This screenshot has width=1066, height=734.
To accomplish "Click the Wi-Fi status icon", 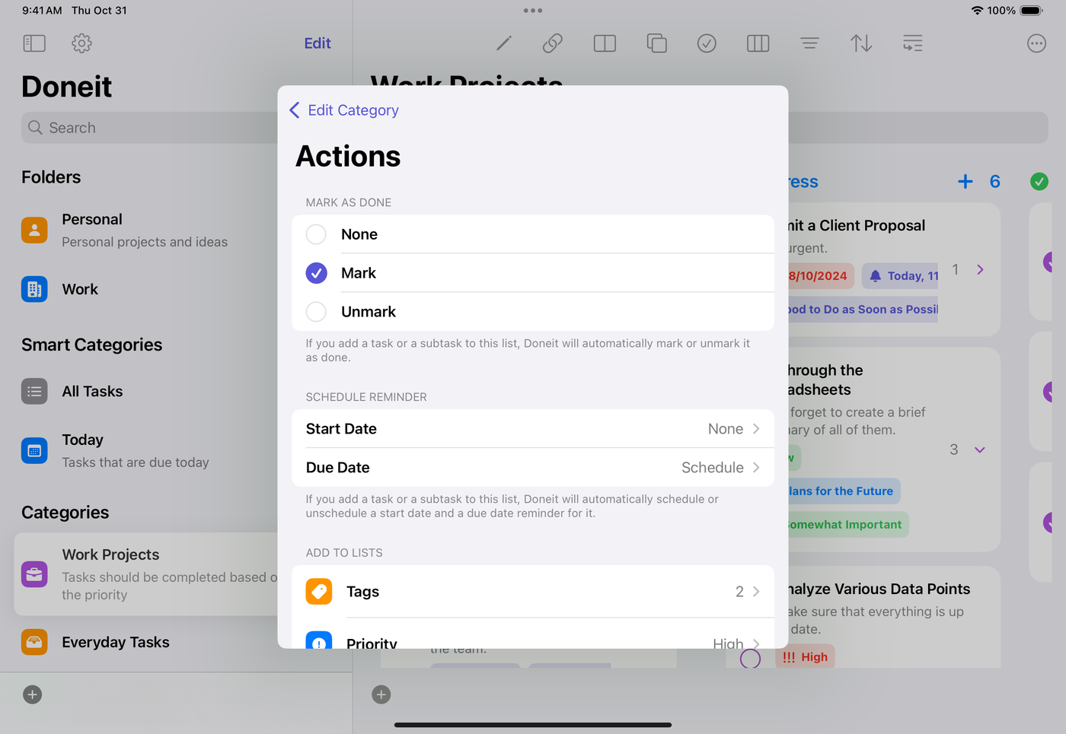I will (x=977, y=11).
